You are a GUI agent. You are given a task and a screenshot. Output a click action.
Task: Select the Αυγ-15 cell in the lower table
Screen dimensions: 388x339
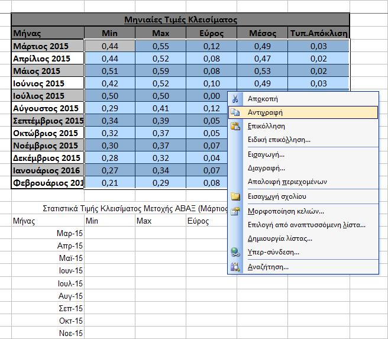point(48,296)
